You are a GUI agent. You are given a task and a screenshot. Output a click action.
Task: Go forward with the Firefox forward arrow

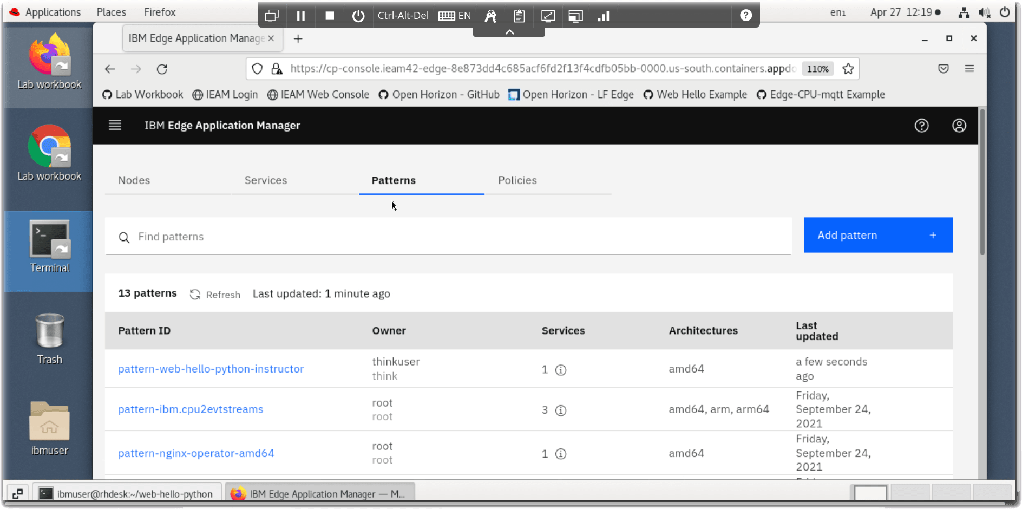(136, 69)
